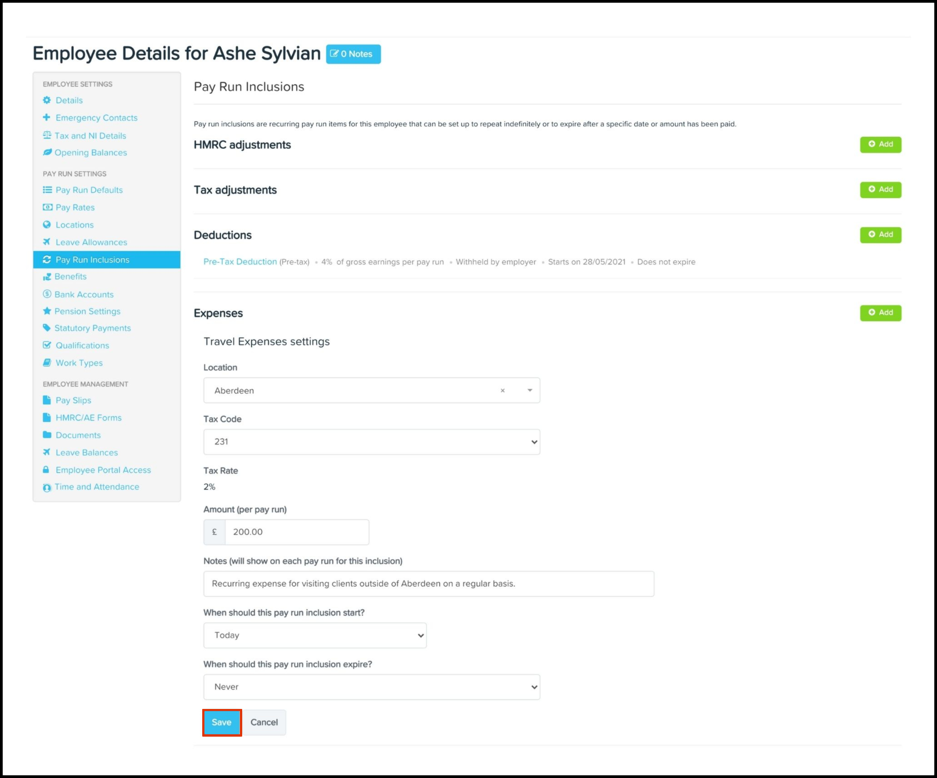Viewport: 937px width, 778px height.
Task: Click the tag icon for Statutory Payments
Action: tap(46, 328)
